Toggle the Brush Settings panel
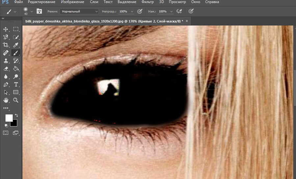 coord(39,11)
